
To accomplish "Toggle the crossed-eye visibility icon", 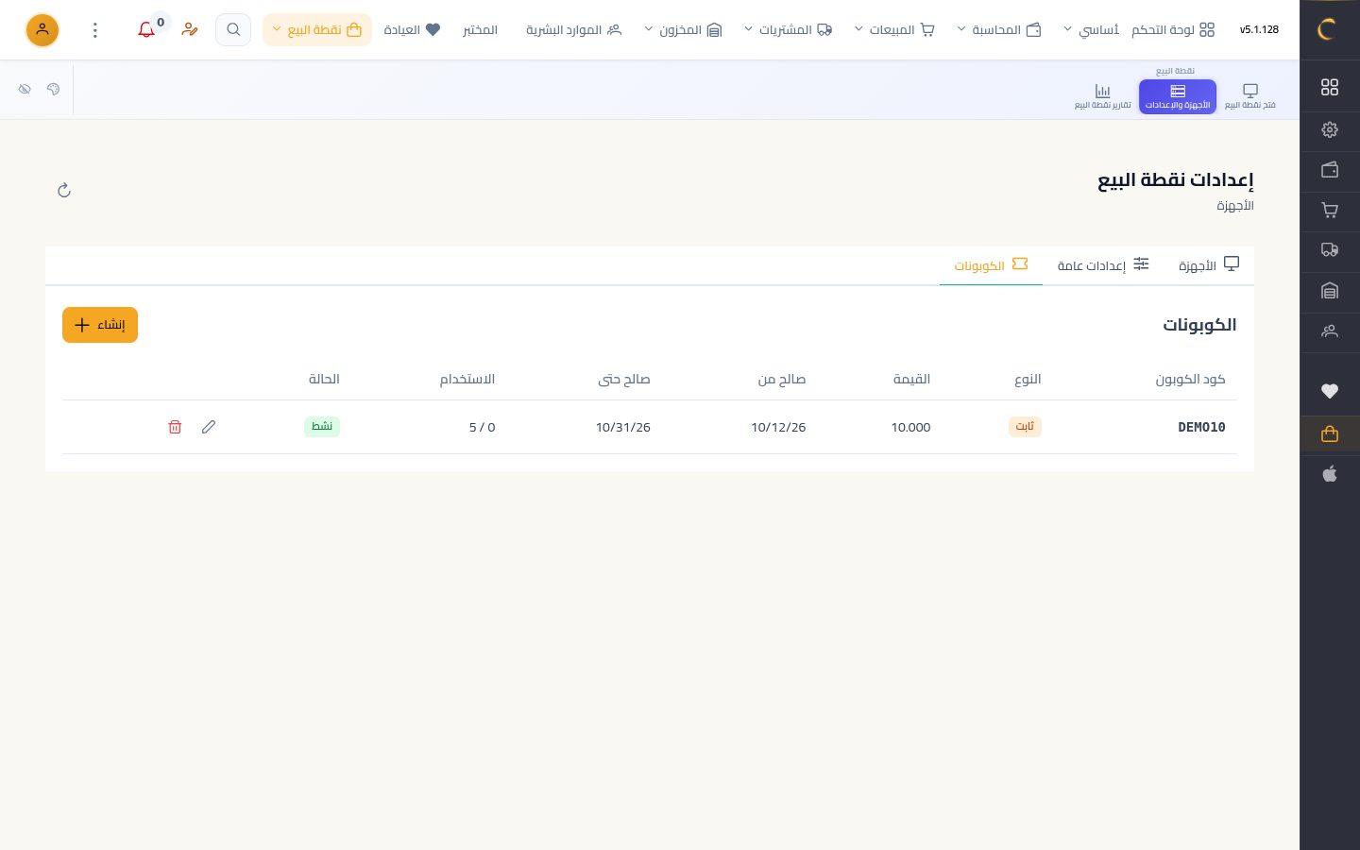I will (x=25, y=89).
